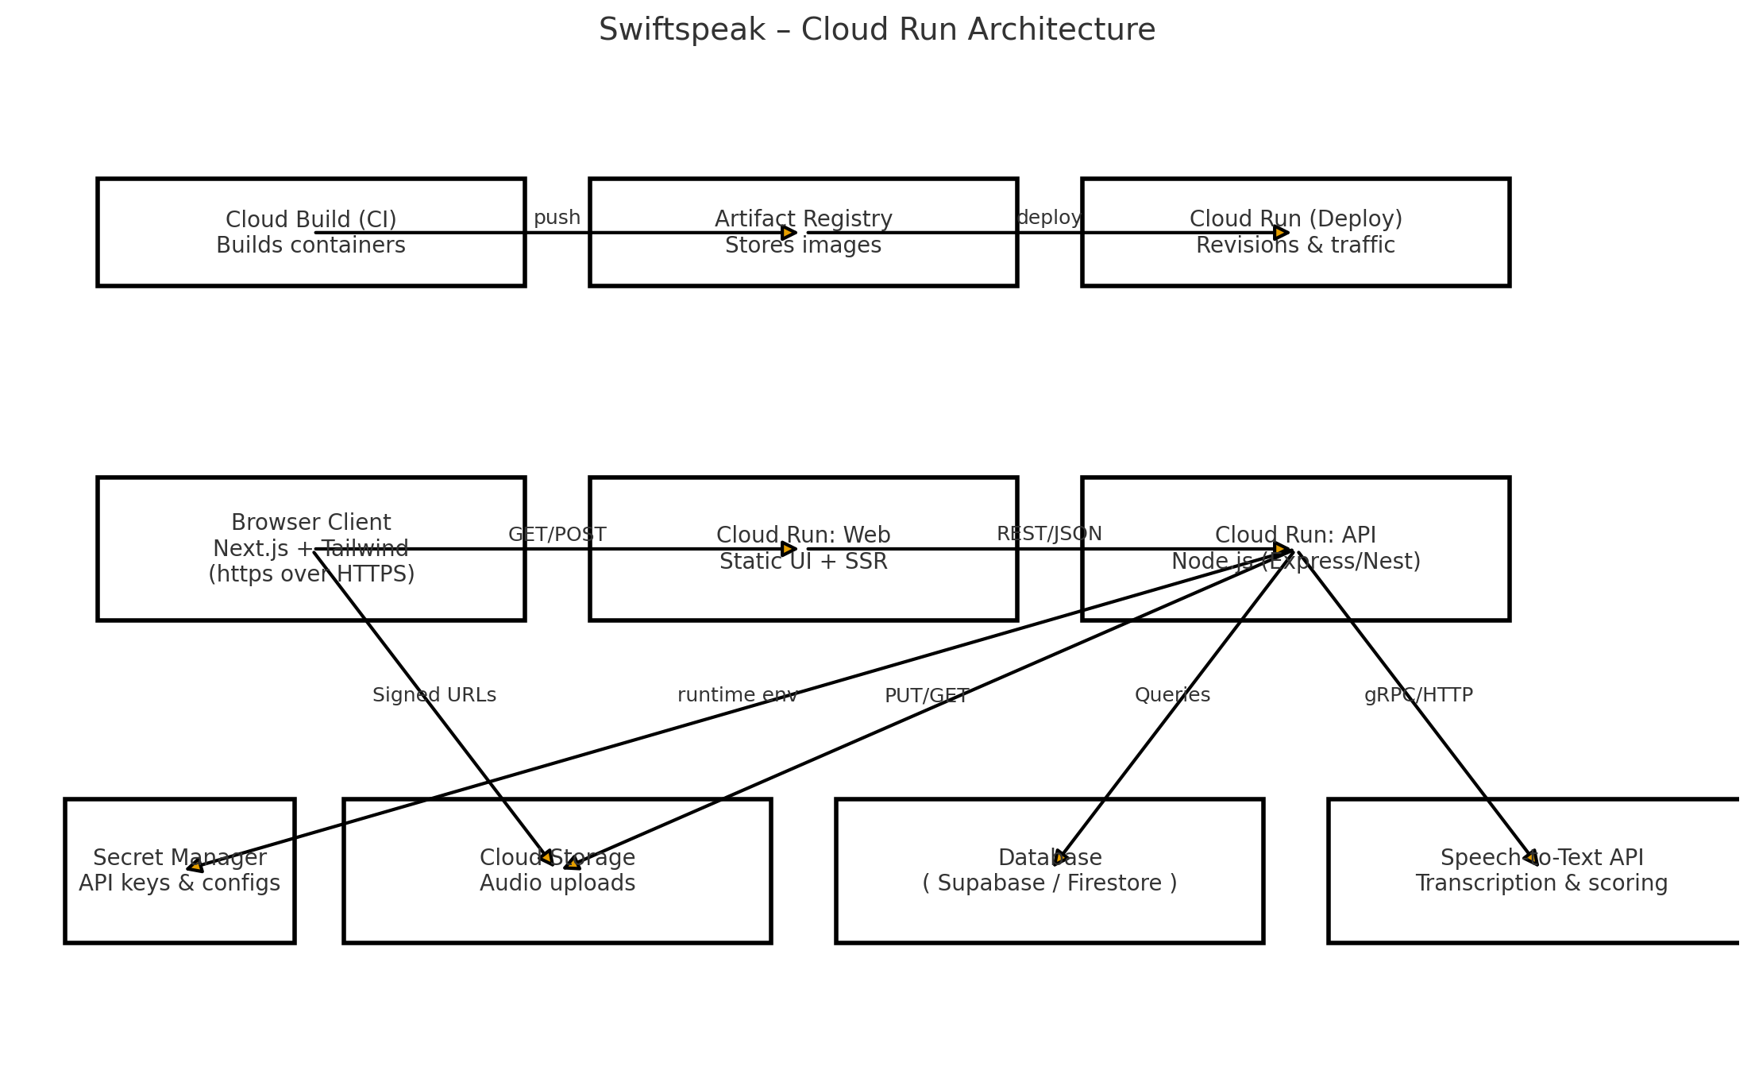Click the Database Supabase/Firestore box
Image resolution: width=1755 pixels, height=1078 pixels.
(x=1049, y=871)
